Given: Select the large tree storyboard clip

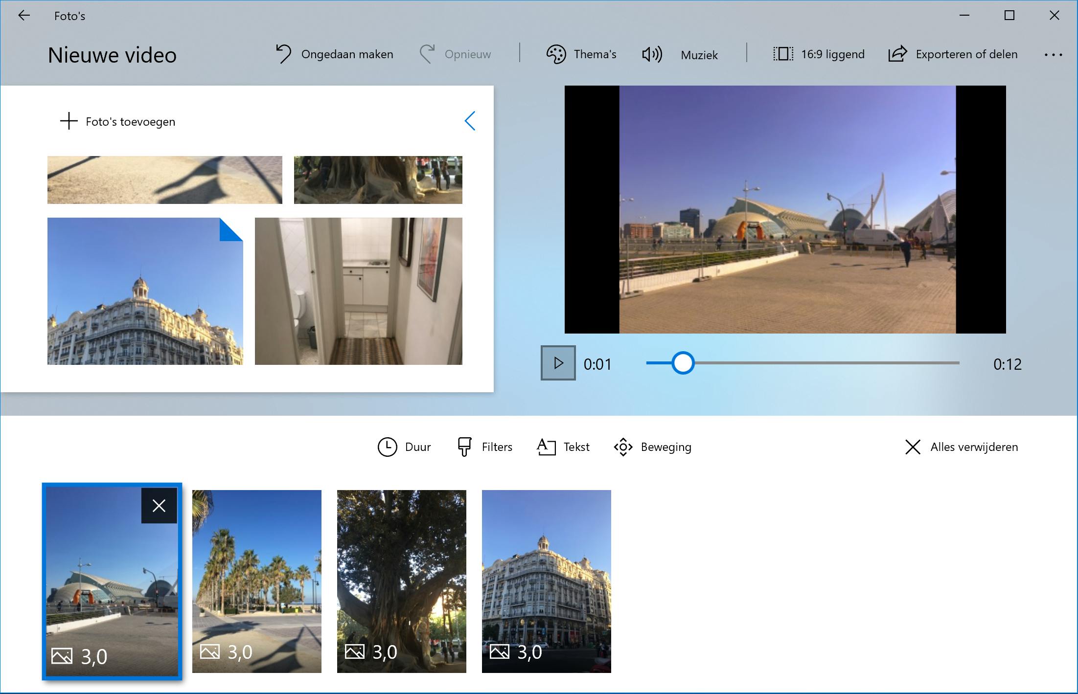Looking at the screenshot, I should (401, 581).
